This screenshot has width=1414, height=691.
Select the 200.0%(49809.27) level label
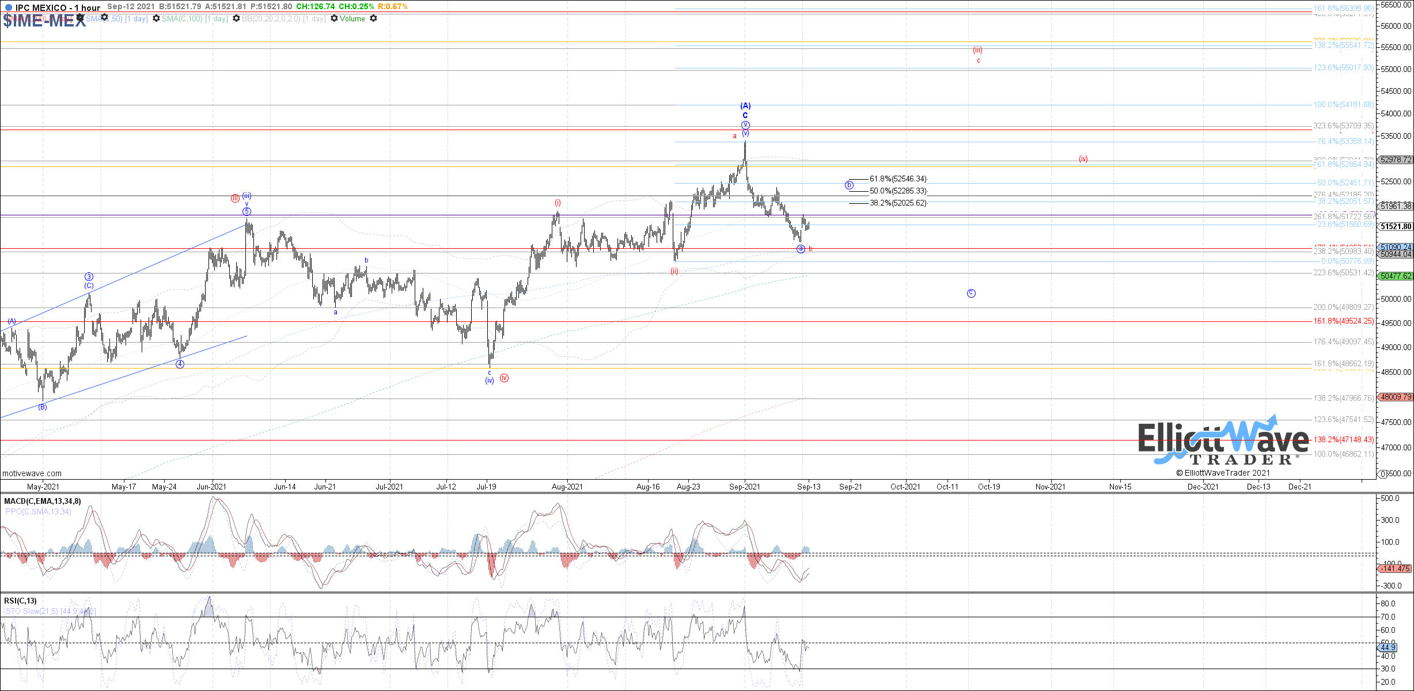click(x=1343, y=307)
